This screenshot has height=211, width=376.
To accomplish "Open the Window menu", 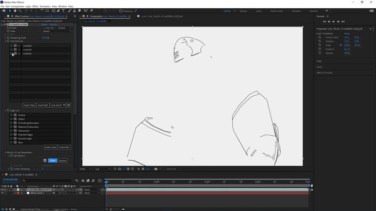I will pyautogui.click(x=63, y=6).
